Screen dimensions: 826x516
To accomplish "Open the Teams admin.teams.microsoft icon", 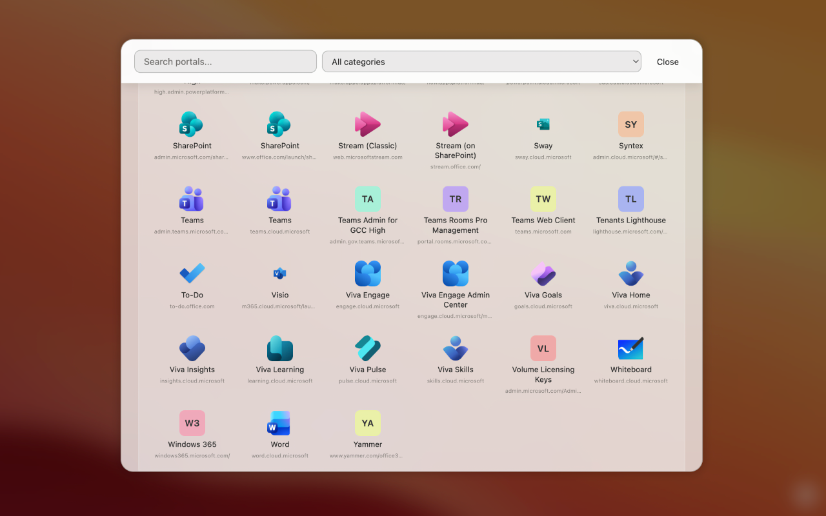I will (192, 199).
